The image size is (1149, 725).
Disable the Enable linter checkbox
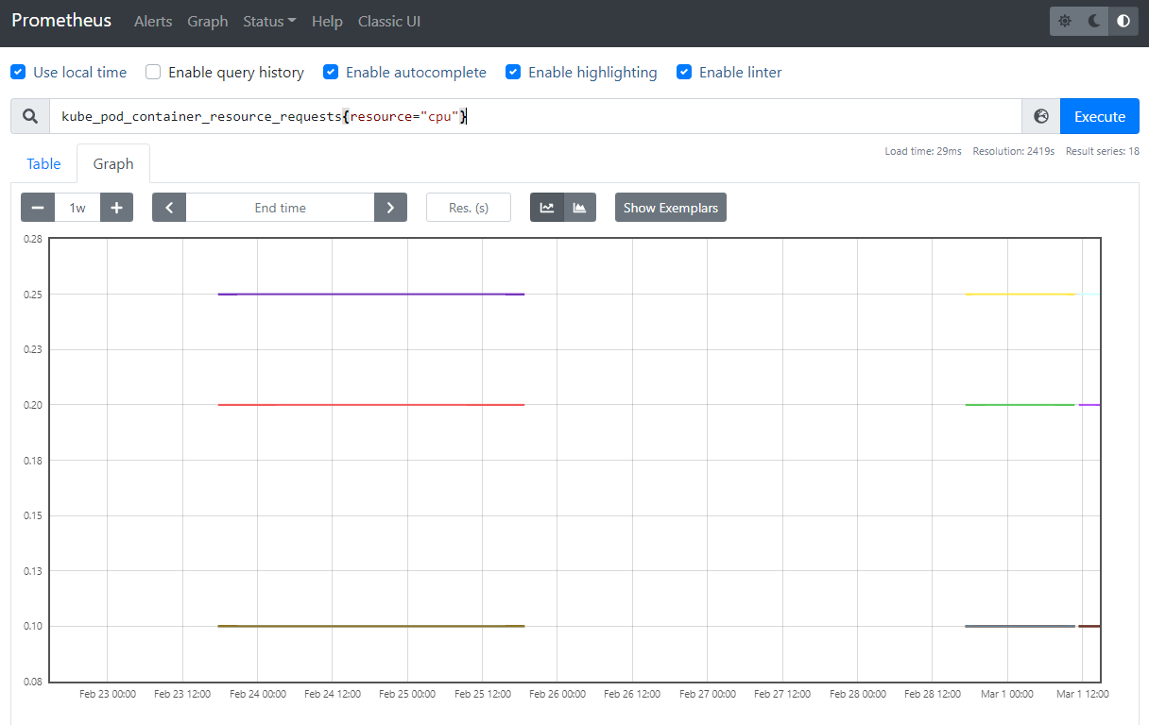click(684, 72)
